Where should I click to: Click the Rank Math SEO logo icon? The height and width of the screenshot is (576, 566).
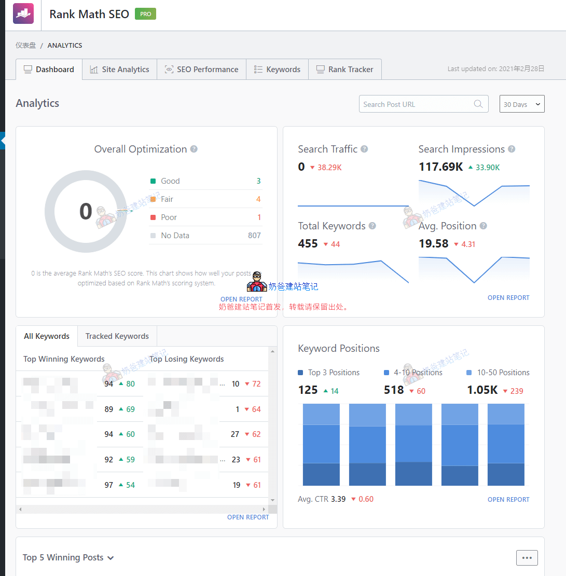23,14
